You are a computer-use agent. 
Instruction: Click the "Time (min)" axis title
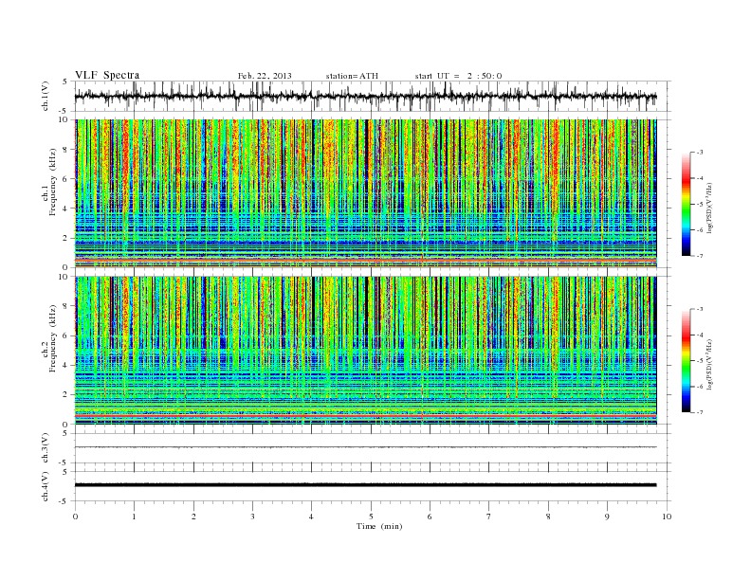(x=379, y=526)
